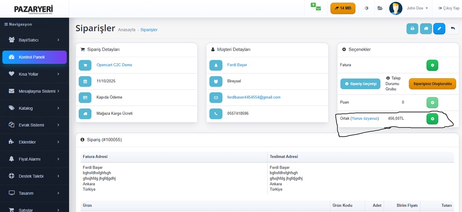
Task: Clear cache with the 14 MB button
Action: tap(343, 8)
